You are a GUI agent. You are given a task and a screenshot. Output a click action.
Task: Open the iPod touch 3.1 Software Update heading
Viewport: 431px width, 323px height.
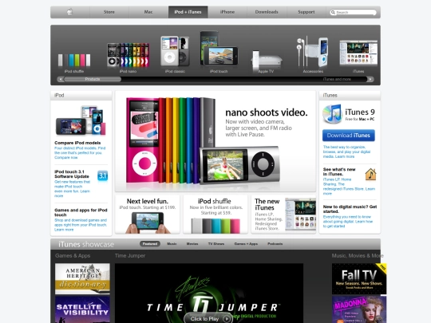pyautogui.click(x=72, y=174)
